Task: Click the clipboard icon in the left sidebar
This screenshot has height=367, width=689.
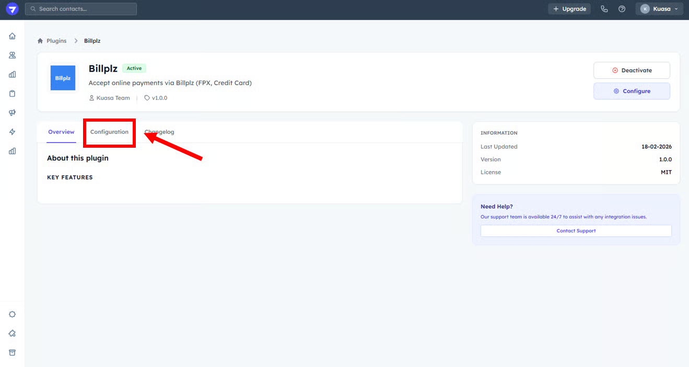Action: 12,93
